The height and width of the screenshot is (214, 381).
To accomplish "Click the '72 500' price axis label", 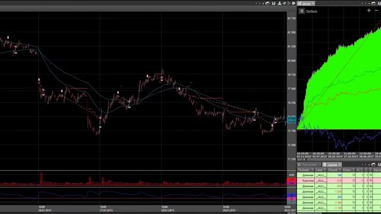I will pos(292,145).
